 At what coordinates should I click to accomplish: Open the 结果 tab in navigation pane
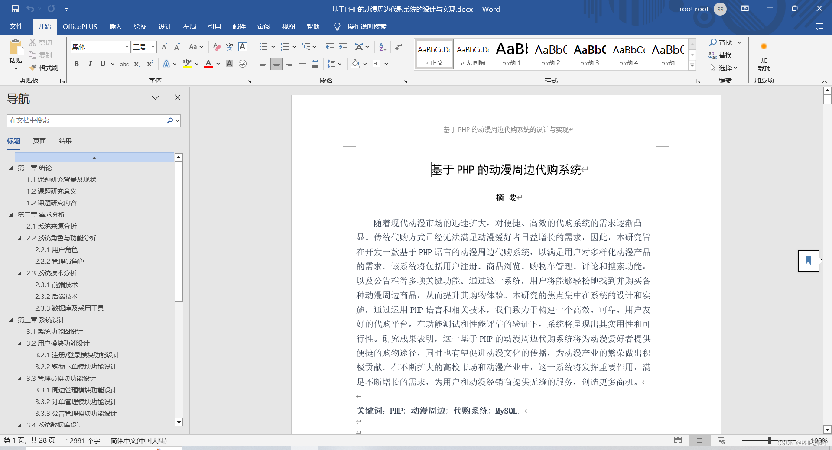pos(65,141)
